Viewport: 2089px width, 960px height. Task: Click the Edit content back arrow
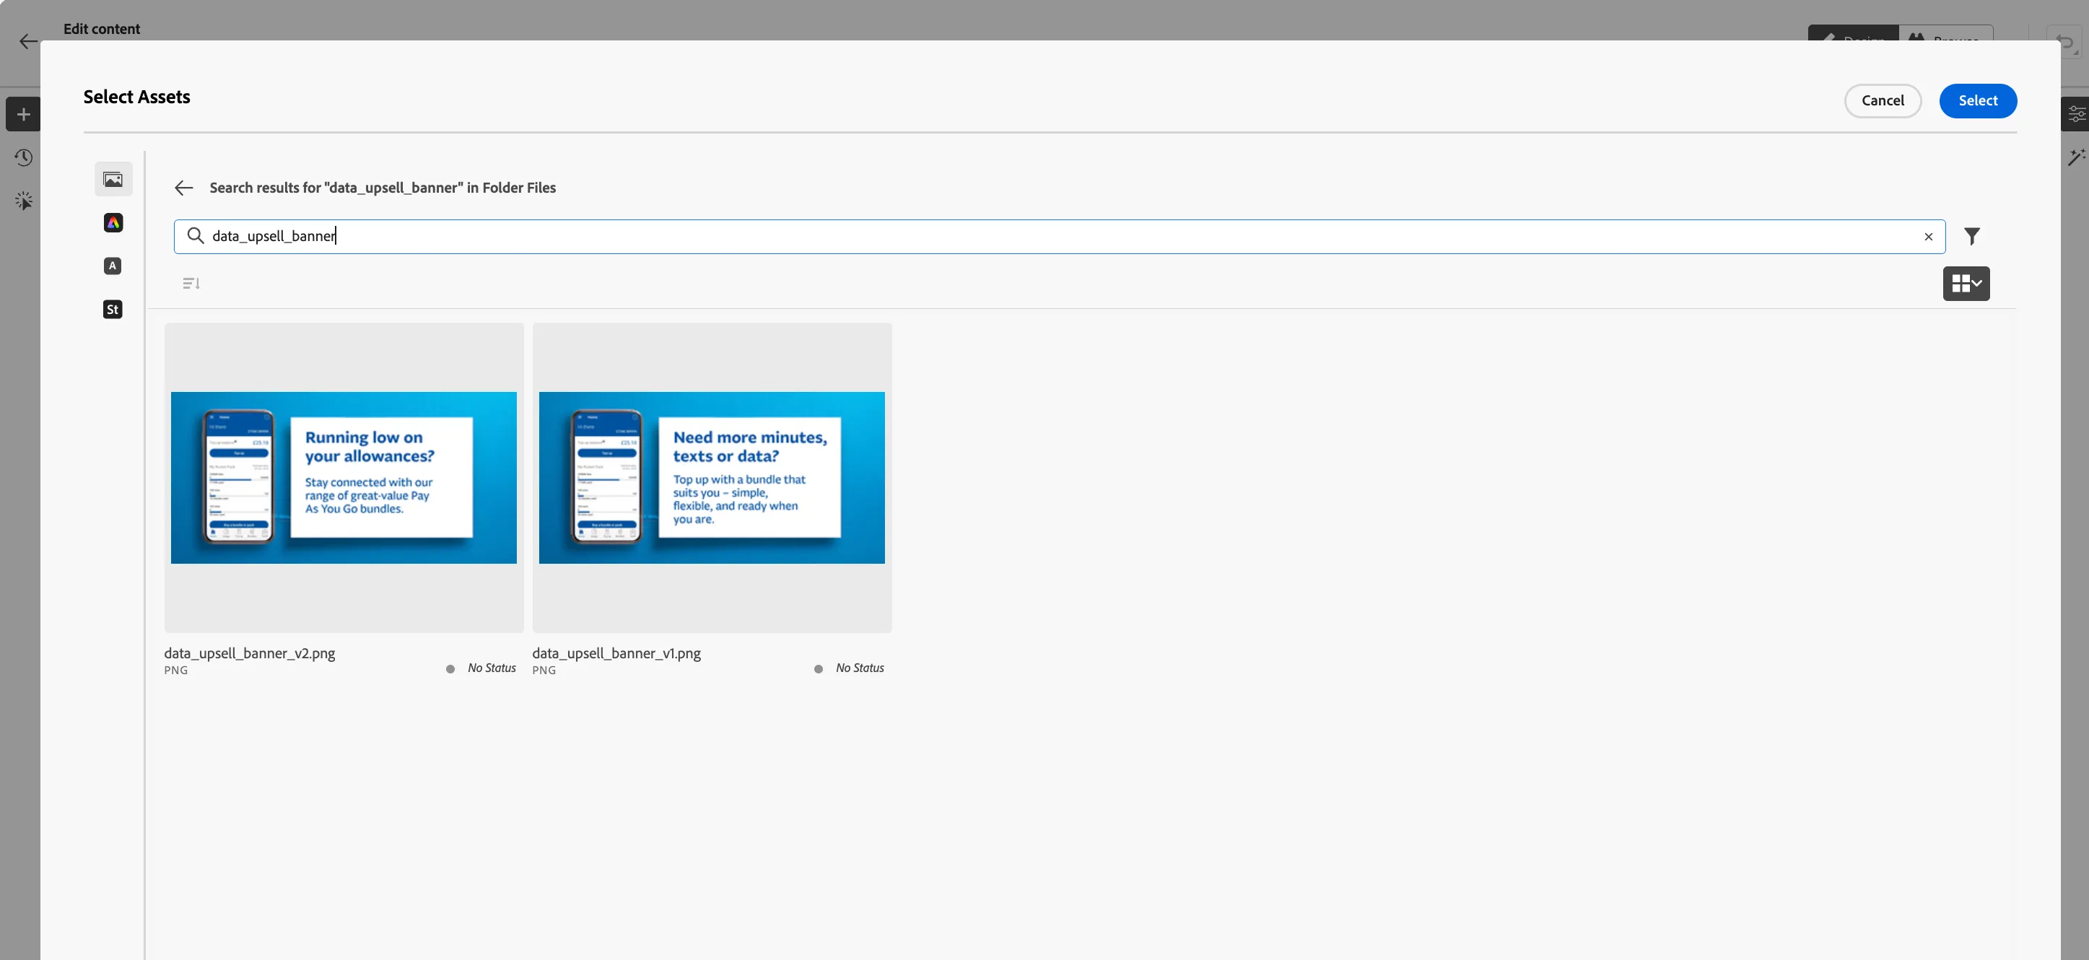click(x=28, y=41)
